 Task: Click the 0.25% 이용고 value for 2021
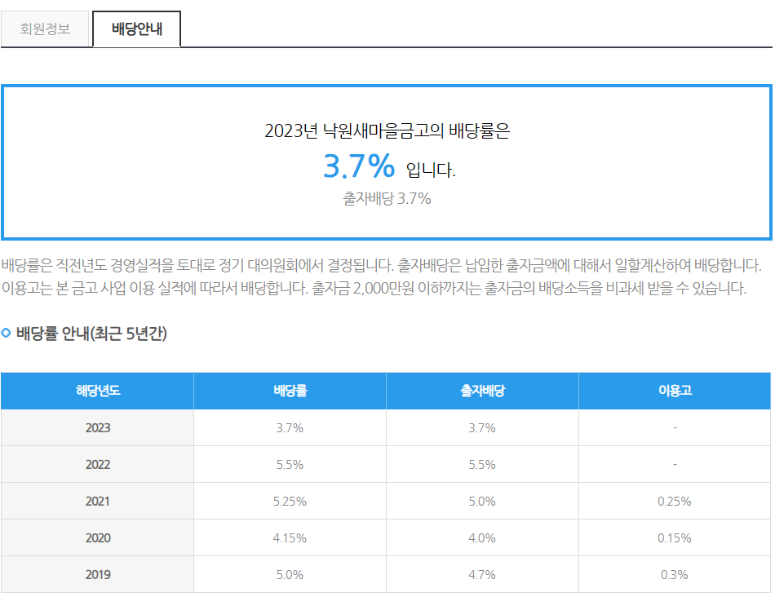(x=675, y=501)
